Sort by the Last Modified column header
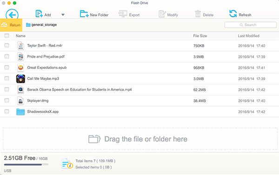 point(249,36)
